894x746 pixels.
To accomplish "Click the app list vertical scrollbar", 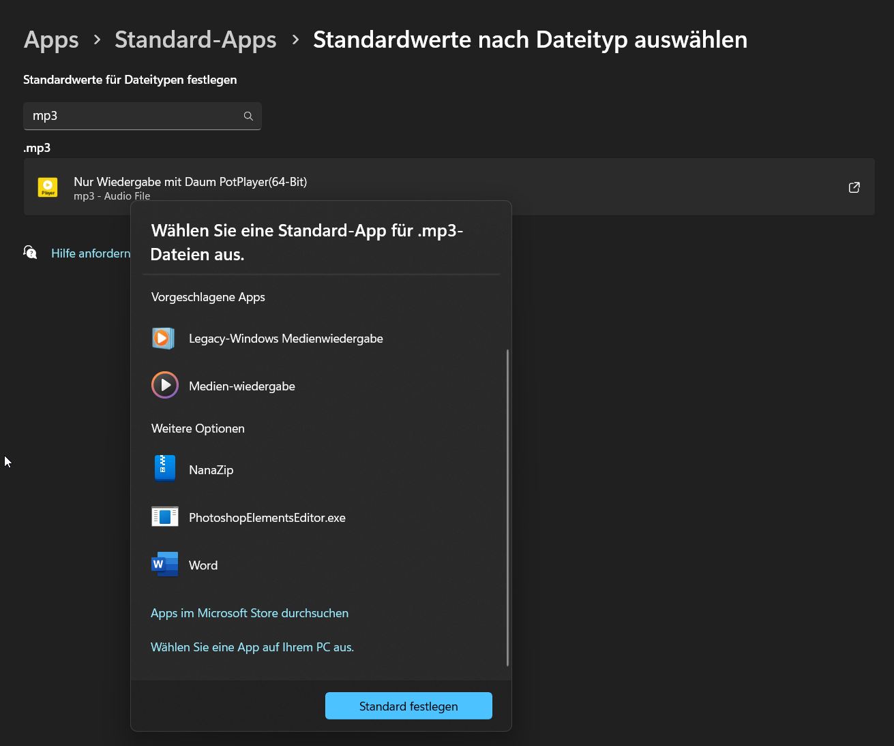I will point(508,508).
